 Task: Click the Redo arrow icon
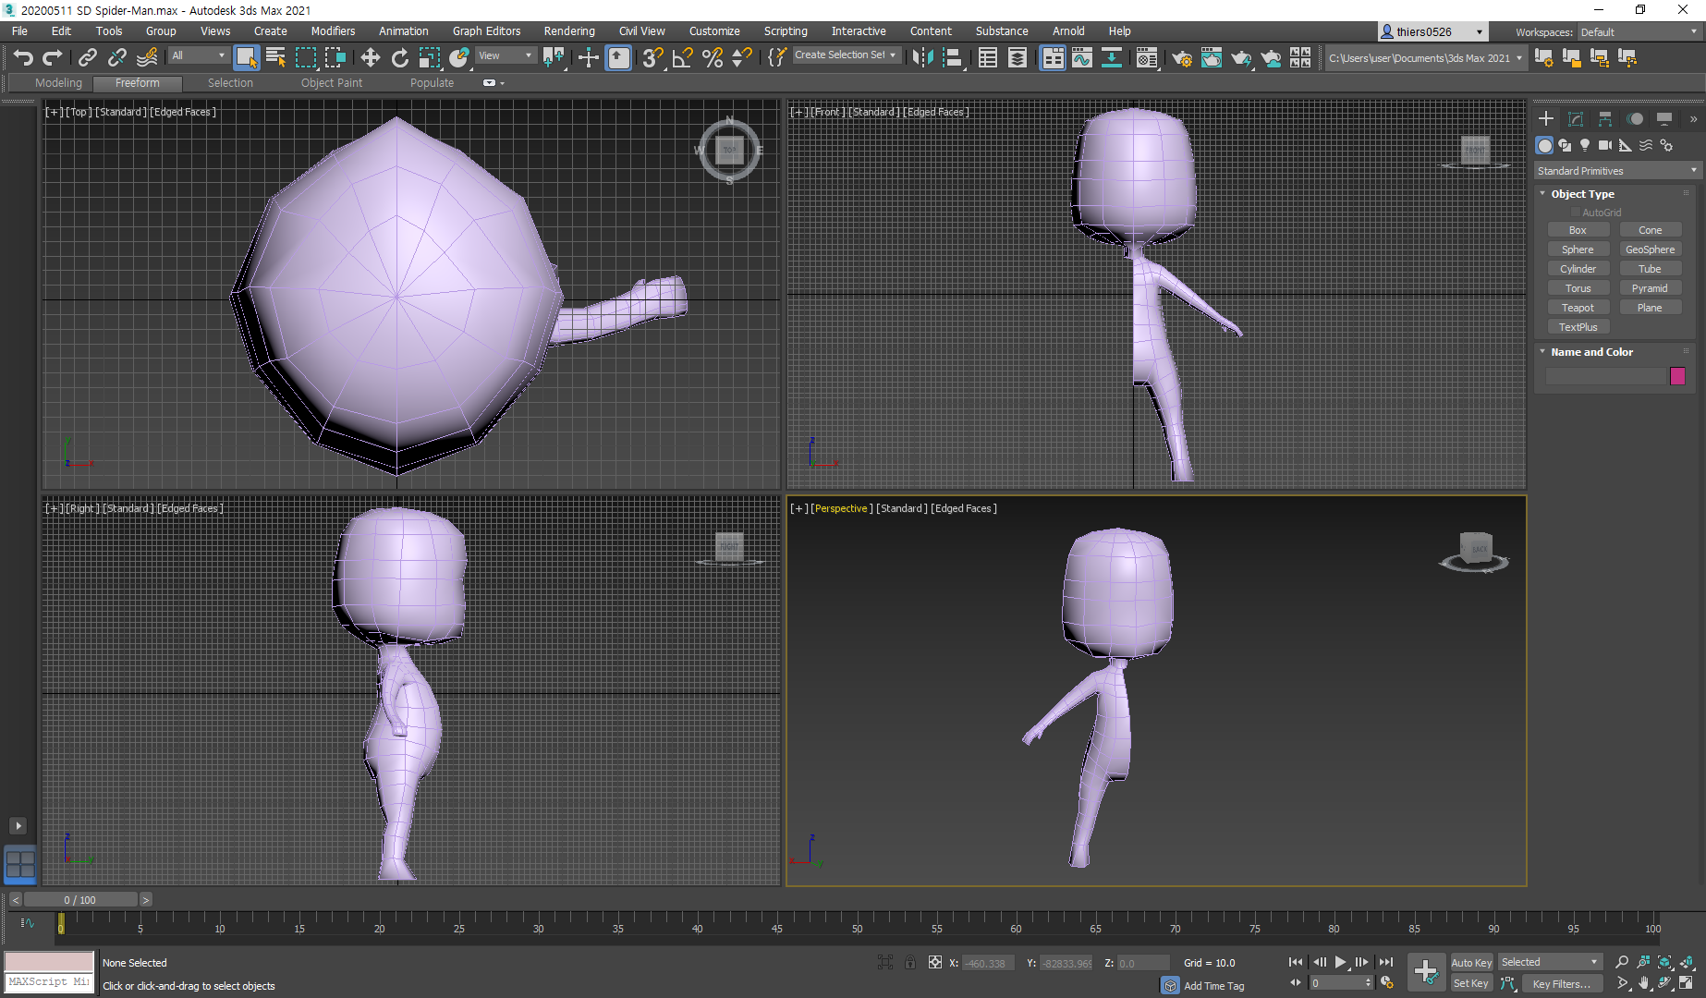[x=53, y=58]
